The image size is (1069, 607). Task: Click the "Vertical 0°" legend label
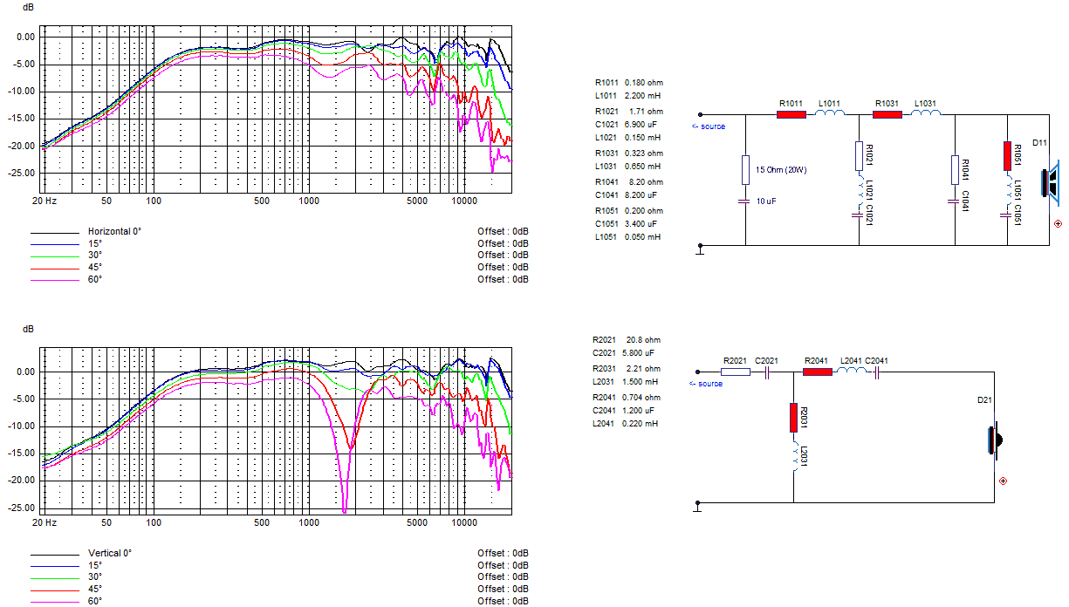coord(110,553)
